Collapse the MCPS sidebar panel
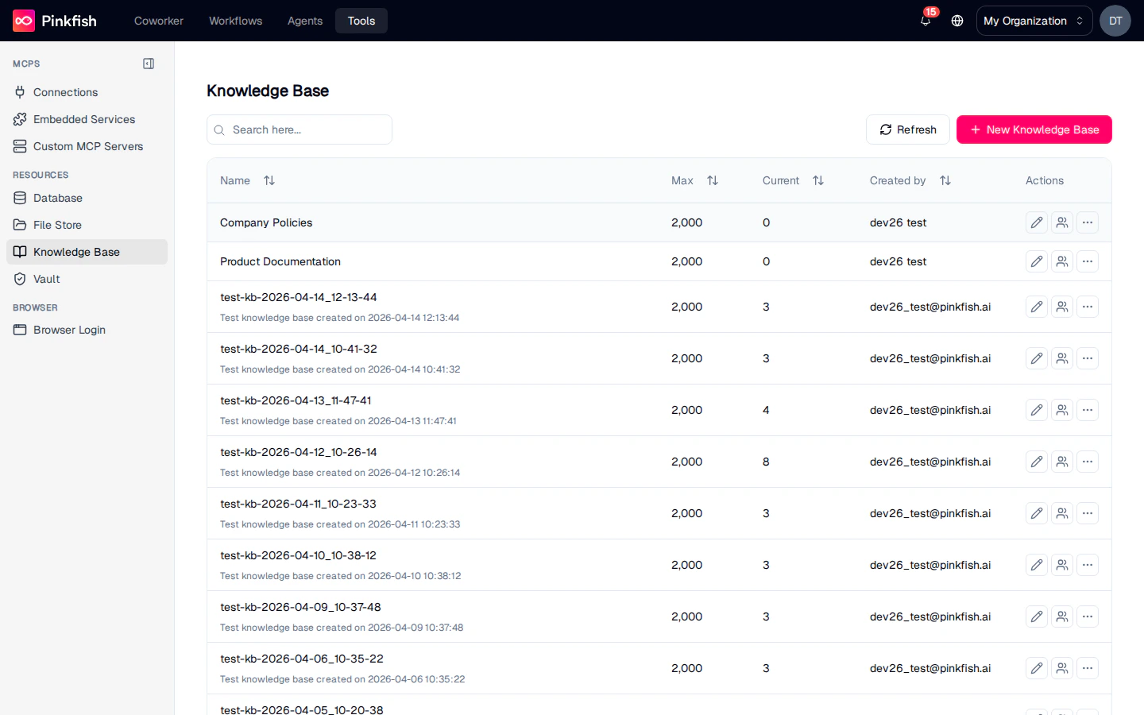Screen dimensions: 1144x715 click(x=149, y=64)
